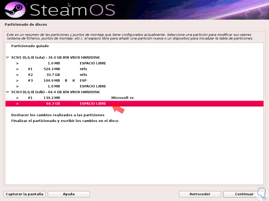The width and height of the screenshot is (269, 201).
Task: Click the 33.7 GB size value
Action: pos(53,75)
